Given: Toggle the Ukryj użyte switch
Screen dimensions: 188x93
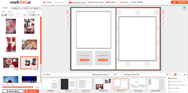Looking at the screenshot, I should tap(32, 15).
